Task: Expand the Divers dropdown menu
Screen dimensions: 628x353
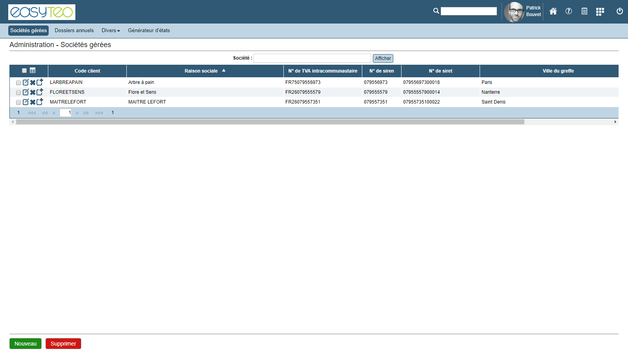Action: pyautogui.click(x=111, y=31)
